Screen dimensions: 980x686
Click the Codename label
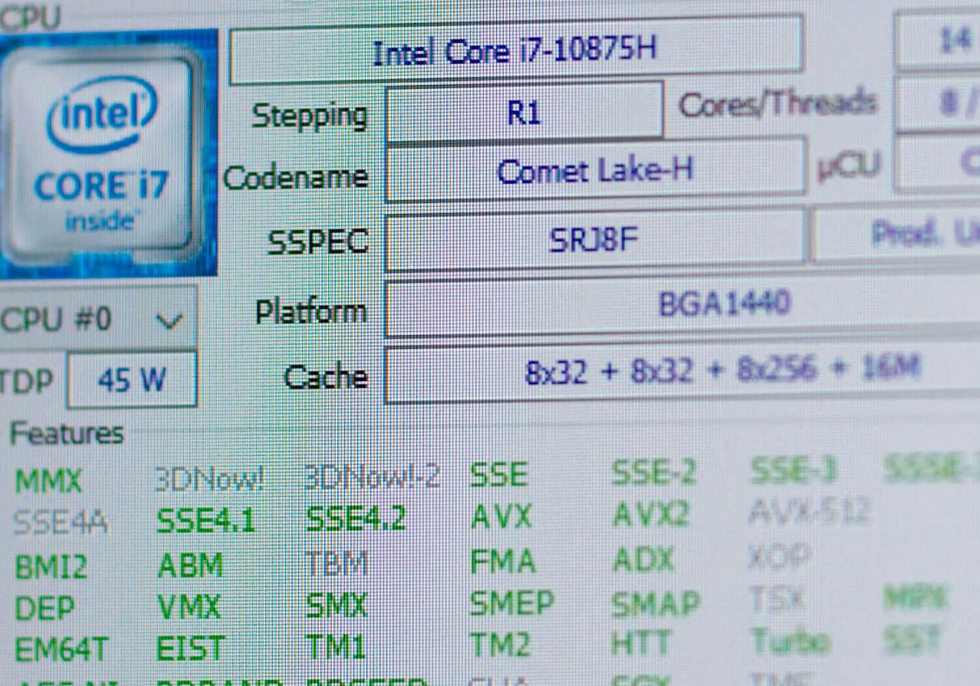(295, 178)
